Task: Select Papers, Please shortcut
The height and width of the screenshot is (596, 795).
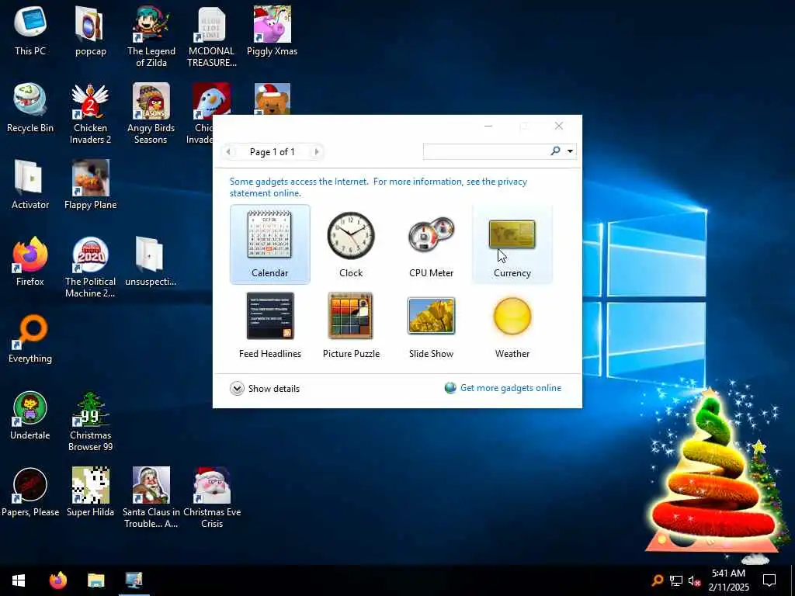Action: point(30,493)
